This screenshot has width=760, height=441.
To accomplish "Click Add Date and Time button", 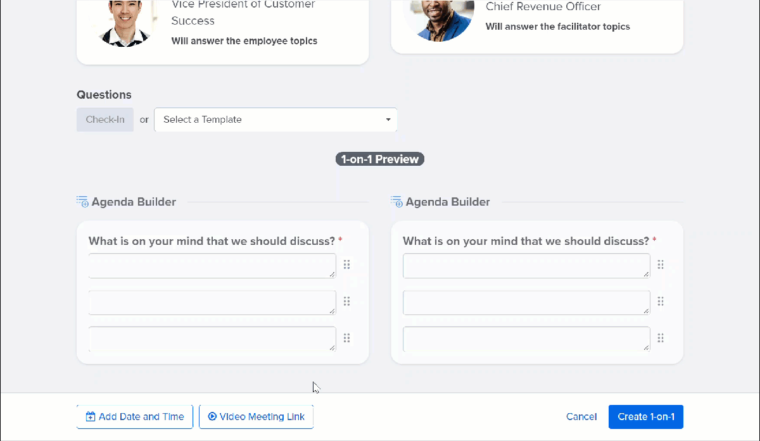I will (x=135, y=417).
